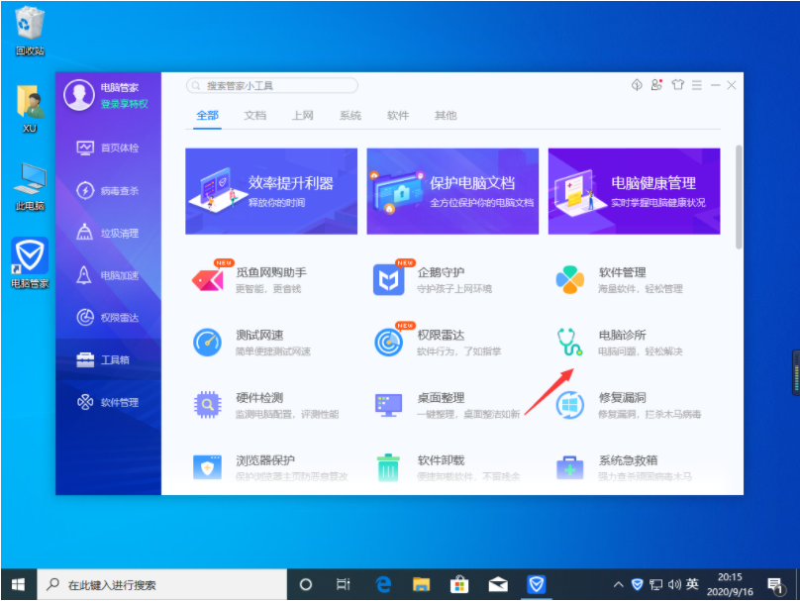Switch to the 系统 tab
Image resolution: width=800 pixels, height=601 pixels.
coord(350,116)
